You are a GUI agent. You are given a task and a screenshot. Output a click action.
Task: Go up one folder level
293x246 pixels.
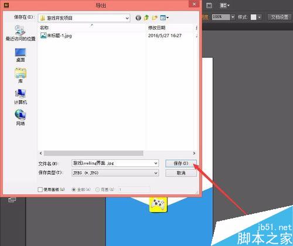(146, 18)
